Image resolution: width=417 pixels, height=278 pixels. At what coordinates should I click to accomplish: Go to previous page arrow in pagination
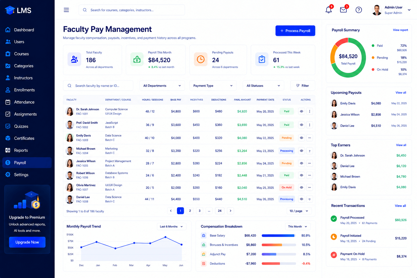[171, 211]
